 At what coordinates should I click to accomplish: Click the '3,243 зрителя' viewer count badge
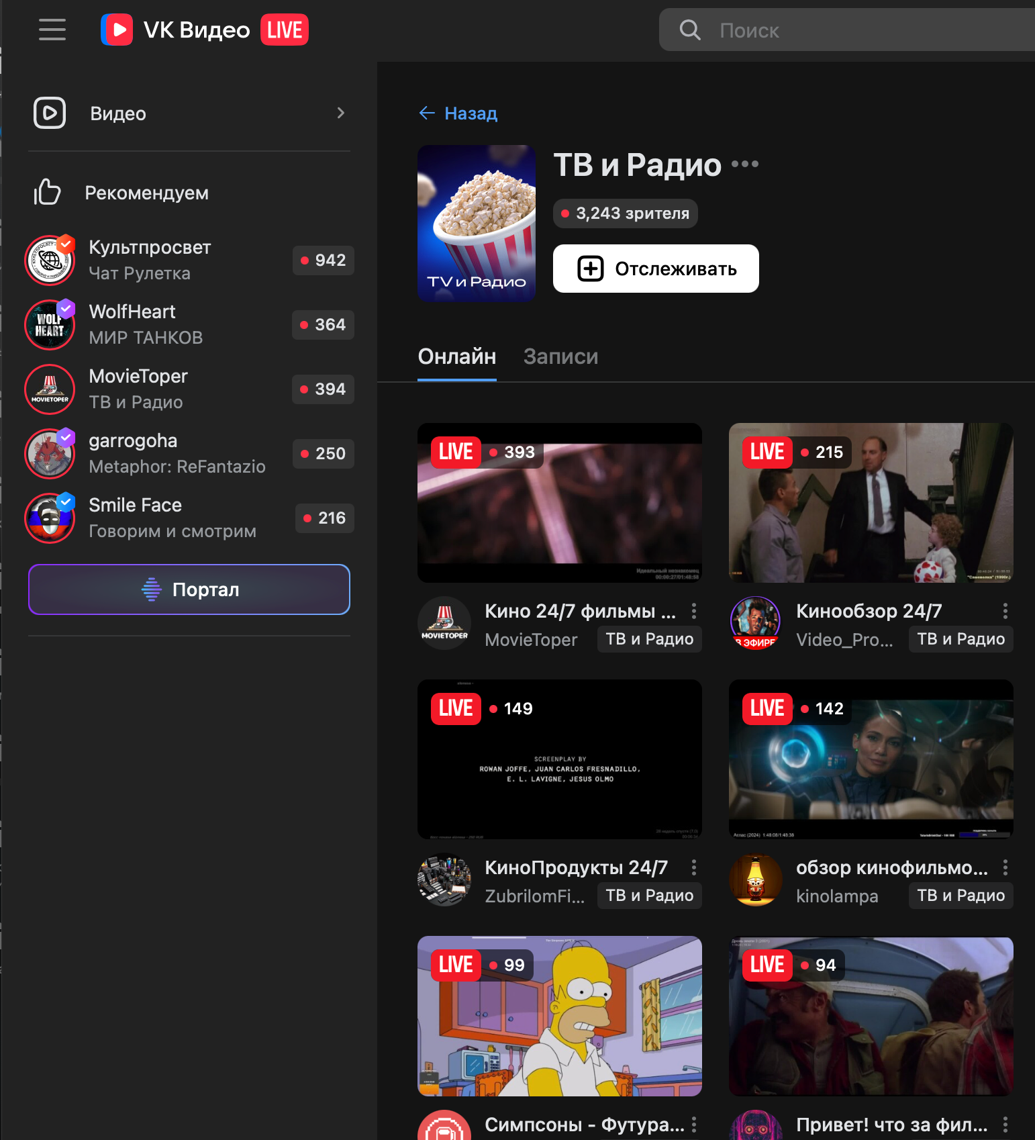[626, 213]
